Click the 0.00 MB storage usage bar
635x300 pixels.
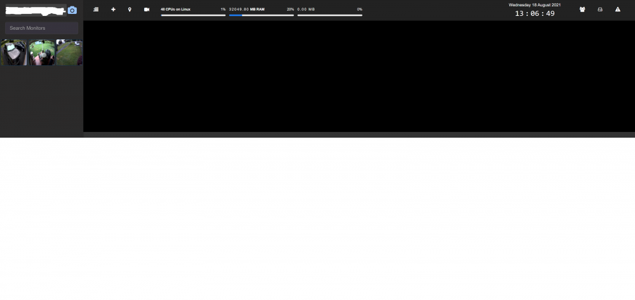pos(330,15)
